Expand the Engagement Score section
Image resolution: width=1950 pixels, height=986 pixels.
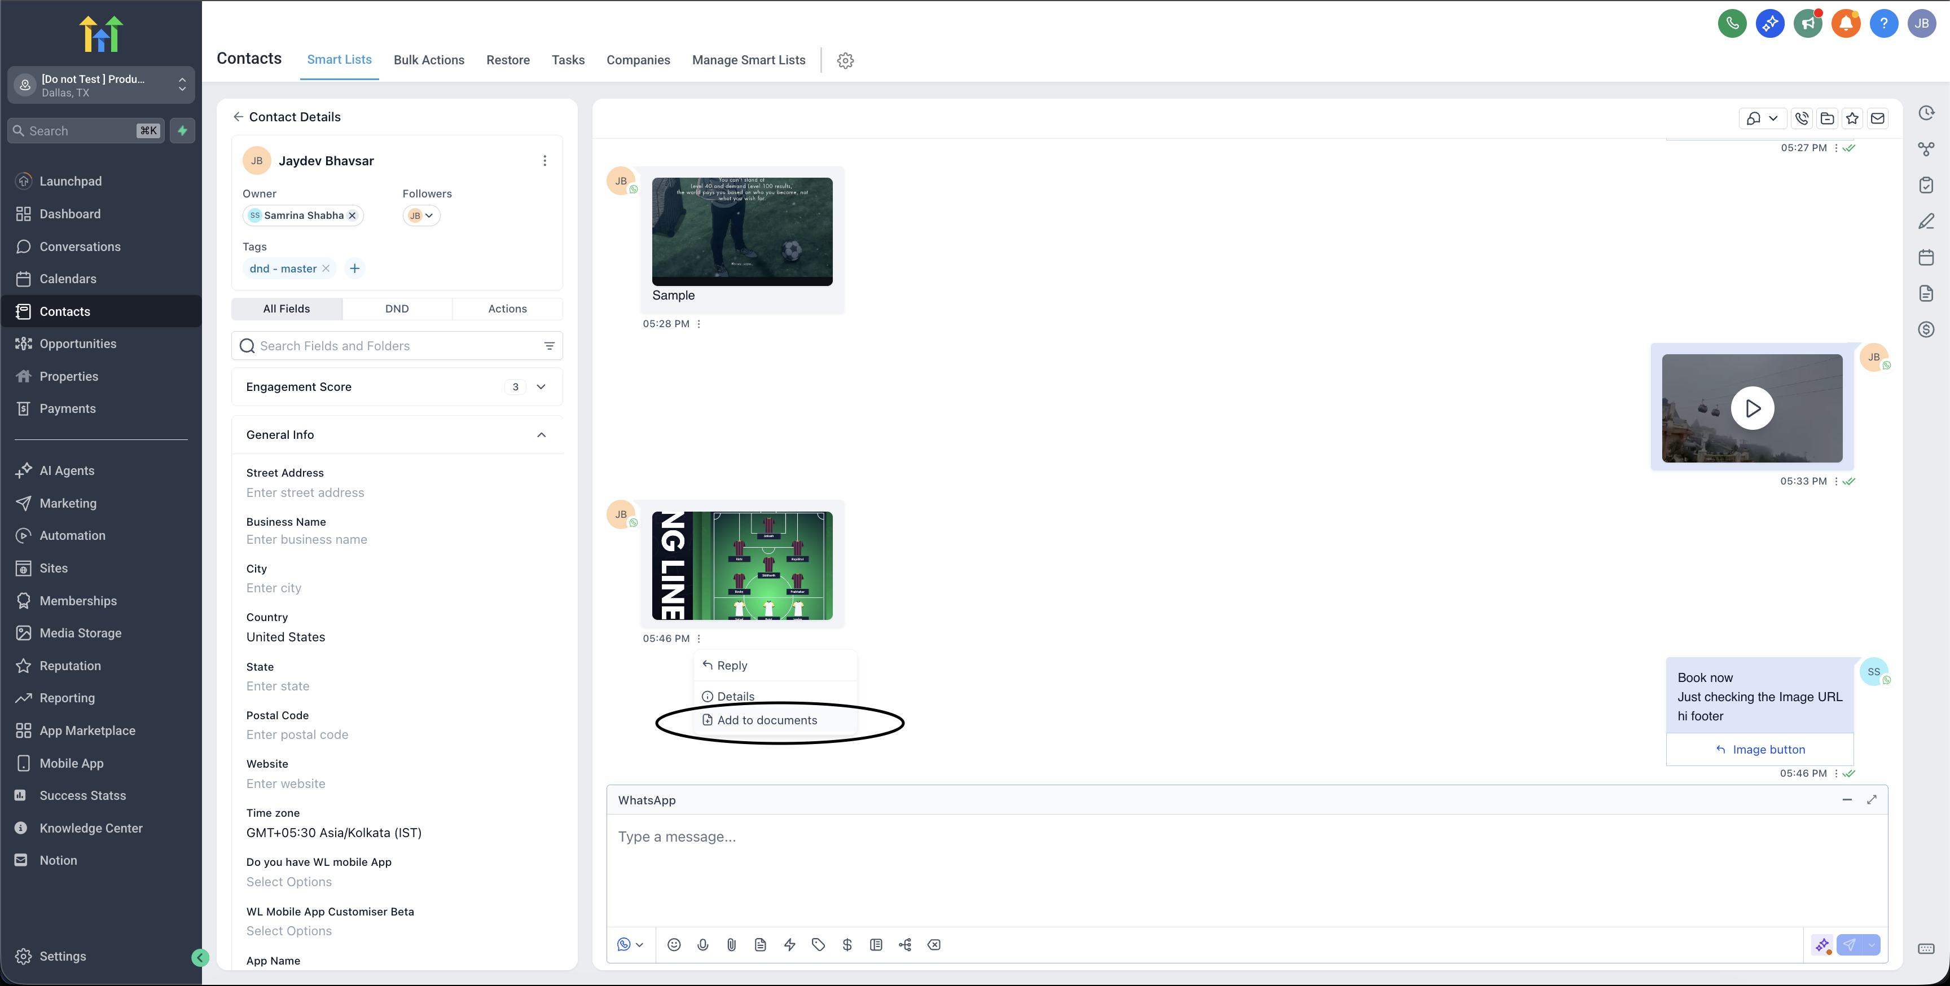click(x=541, y=387)
